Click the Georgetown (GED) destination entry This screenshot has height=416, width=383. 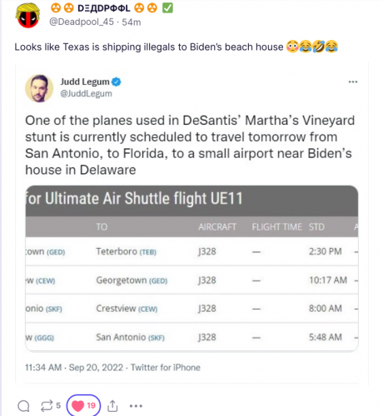click(132, 280)
